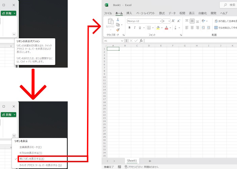The height and width of the screenshot is (169, 237).
Task: Click the Font Color red A swatch
Action: pos(167,28)
